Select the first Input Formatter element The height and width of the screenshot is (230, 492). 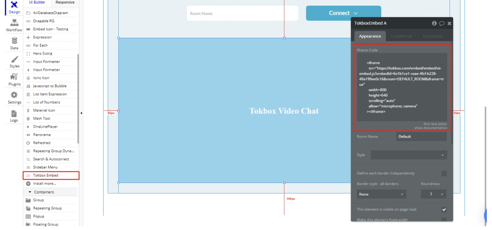tap(50, 62)
